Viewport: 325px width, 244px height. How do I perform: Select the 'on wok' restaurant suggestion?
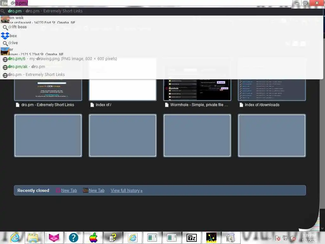162,20
